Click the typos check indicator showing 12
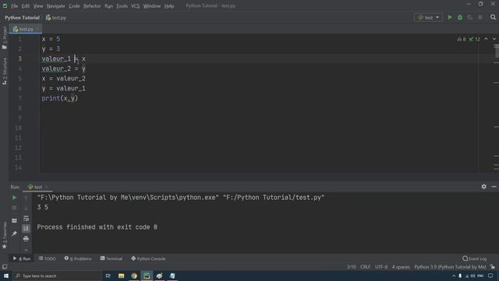The height and width of the screenshot is (281, 499). pos(474,39)
